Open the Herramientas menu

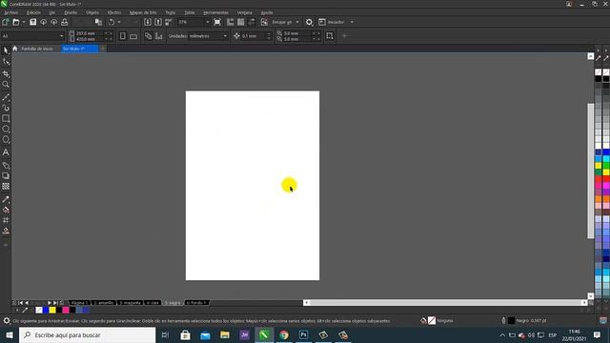click(x=215, y=12)
